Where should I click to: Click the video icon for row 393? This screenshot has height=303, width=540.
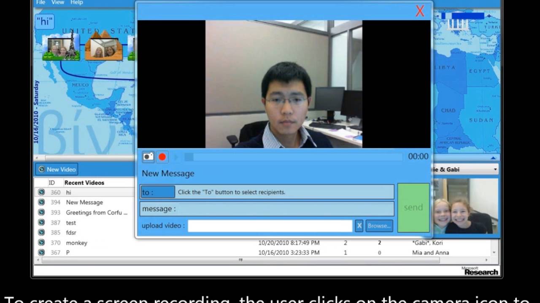[x=41, y=213]
